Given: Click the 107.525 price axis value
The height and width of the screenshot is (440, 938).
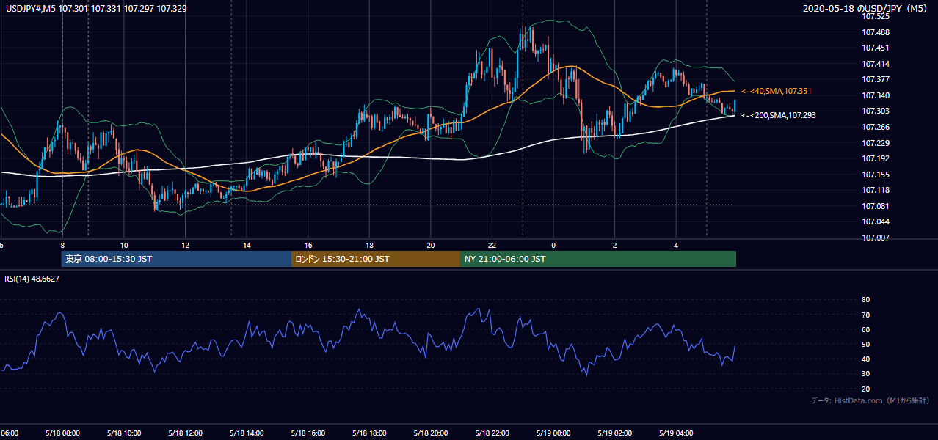Looking at the screenshot, I should pos(876,16).
